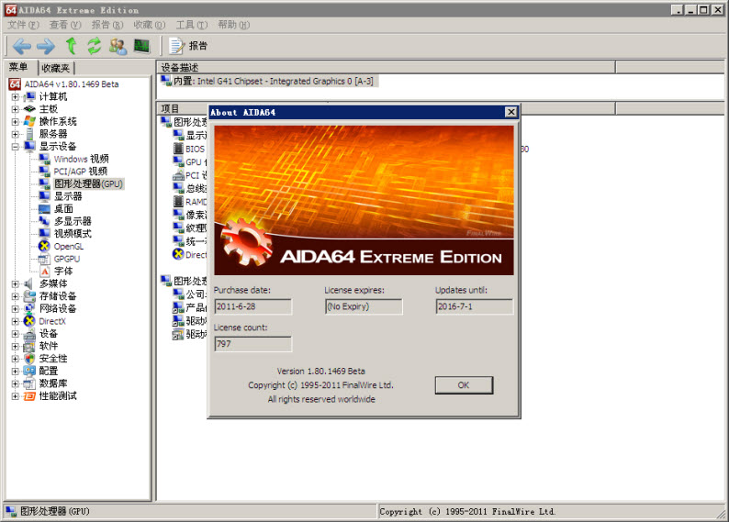The width and height of the screenshot is (729, 522).
Task: Select 图形处理器(GPU) in the tree
Action: [x=88, y=183]
